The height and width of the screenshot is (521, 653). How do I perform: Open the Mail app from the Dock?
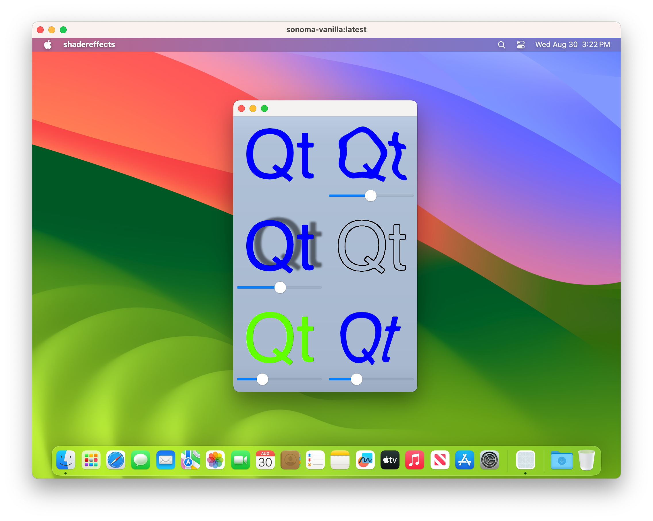tap(166, 460)
